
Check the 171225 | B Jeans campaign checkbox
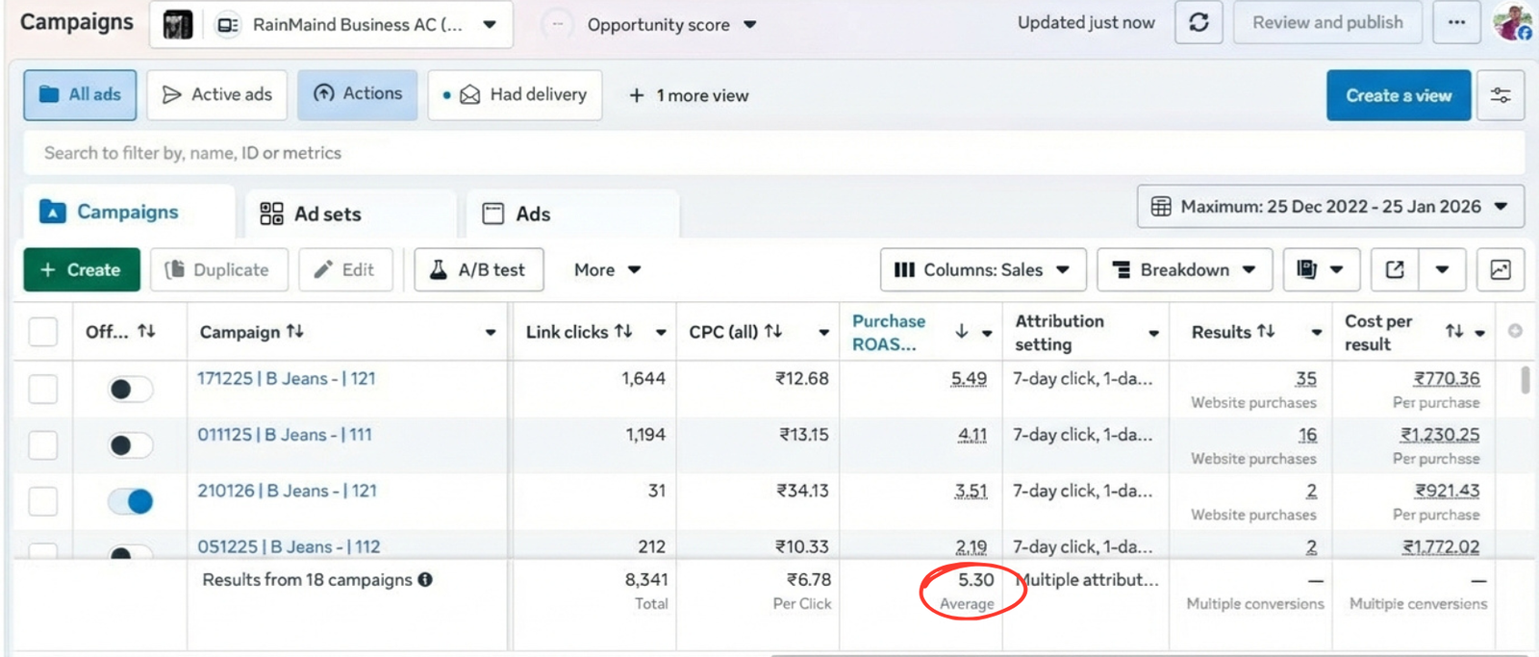pos(42,389)
